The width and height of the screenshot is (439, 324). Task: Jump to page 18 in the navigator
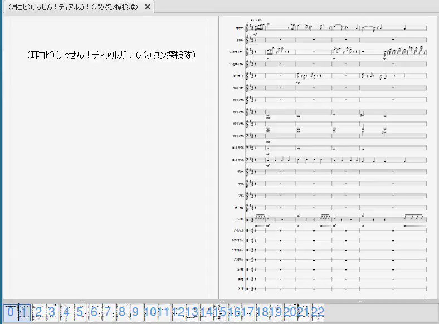click(262, 312)
